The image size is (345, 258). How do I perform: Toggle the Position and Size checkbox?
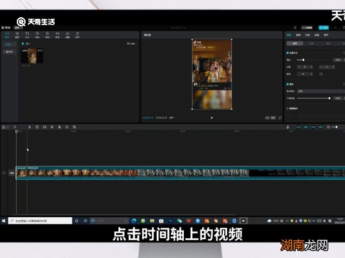click(x=287, y=53)
